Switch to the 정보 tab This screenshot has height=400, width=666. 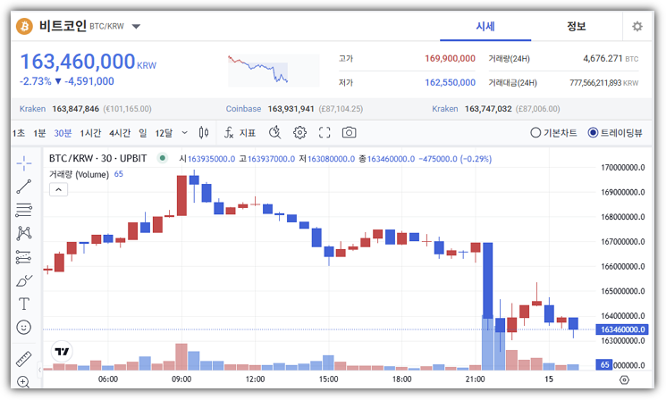[577, 26]
